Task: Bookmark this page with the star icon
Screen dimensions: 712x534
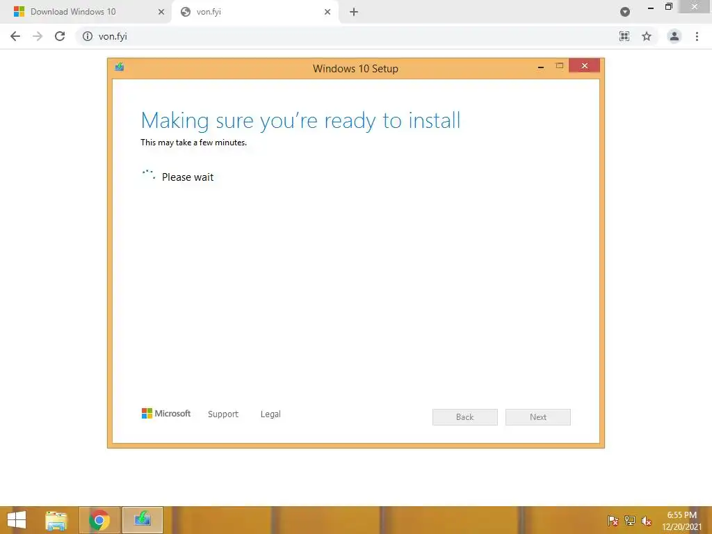Action: point(647,36)
